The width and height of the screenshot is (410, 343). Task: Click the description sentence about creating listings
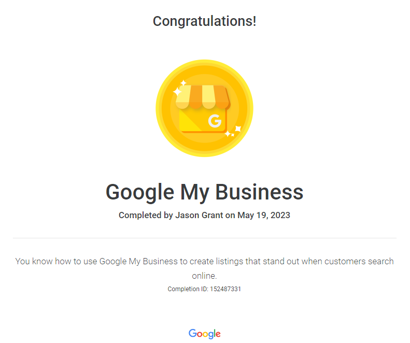click(x=204, y=268)
